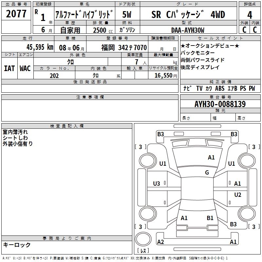Select the displacement value 2500 cc
Screen dimensions: 262x262
pyautogui.click(x=103, y=30)
